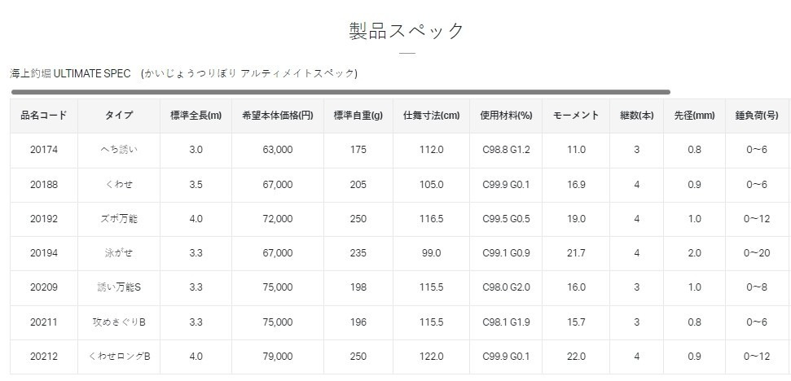Click the 標準自重(g) column header
Viewport: 791px width, 381px height.
[358, 116]
